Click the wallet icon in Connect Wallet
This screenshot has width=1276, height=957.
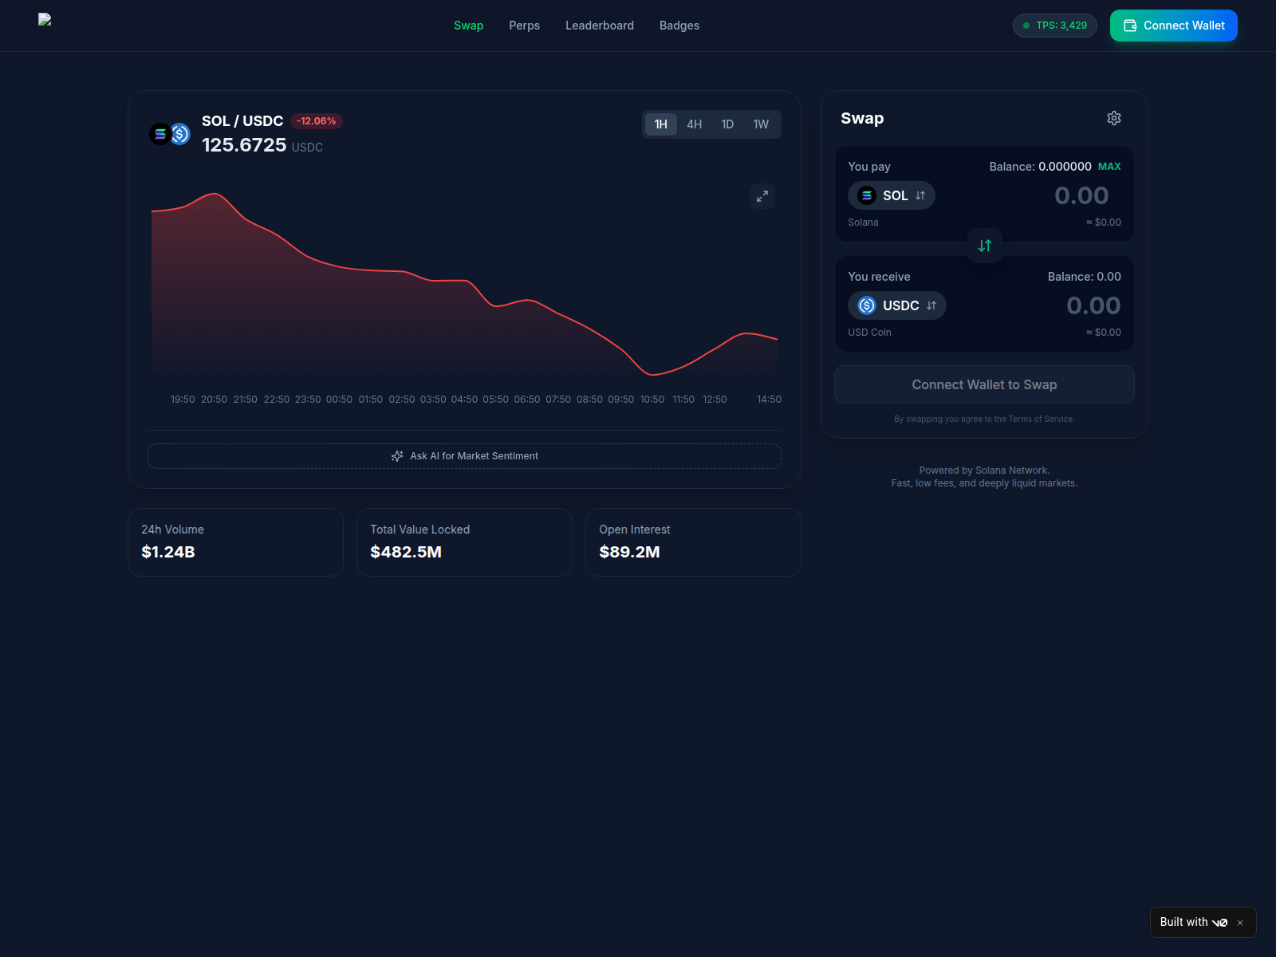1130,26
